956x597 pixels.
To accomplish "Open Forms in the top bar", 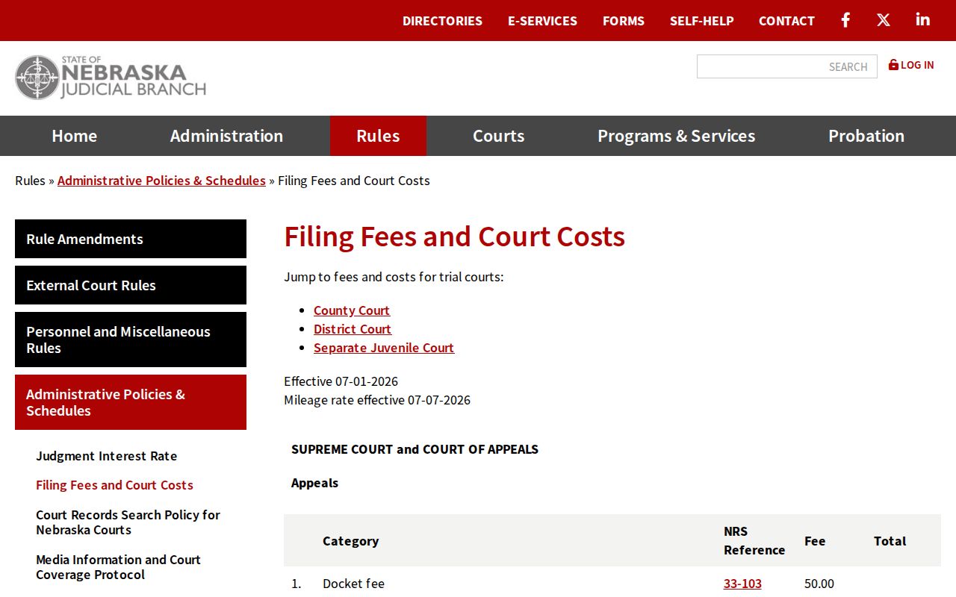I will pyautogui.click(x=624, y=21).
